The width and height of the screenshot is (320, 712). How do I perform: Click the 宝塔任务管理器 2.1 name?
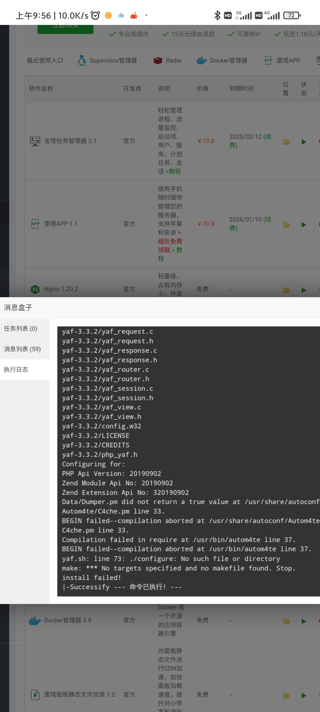tap(70, 141)
